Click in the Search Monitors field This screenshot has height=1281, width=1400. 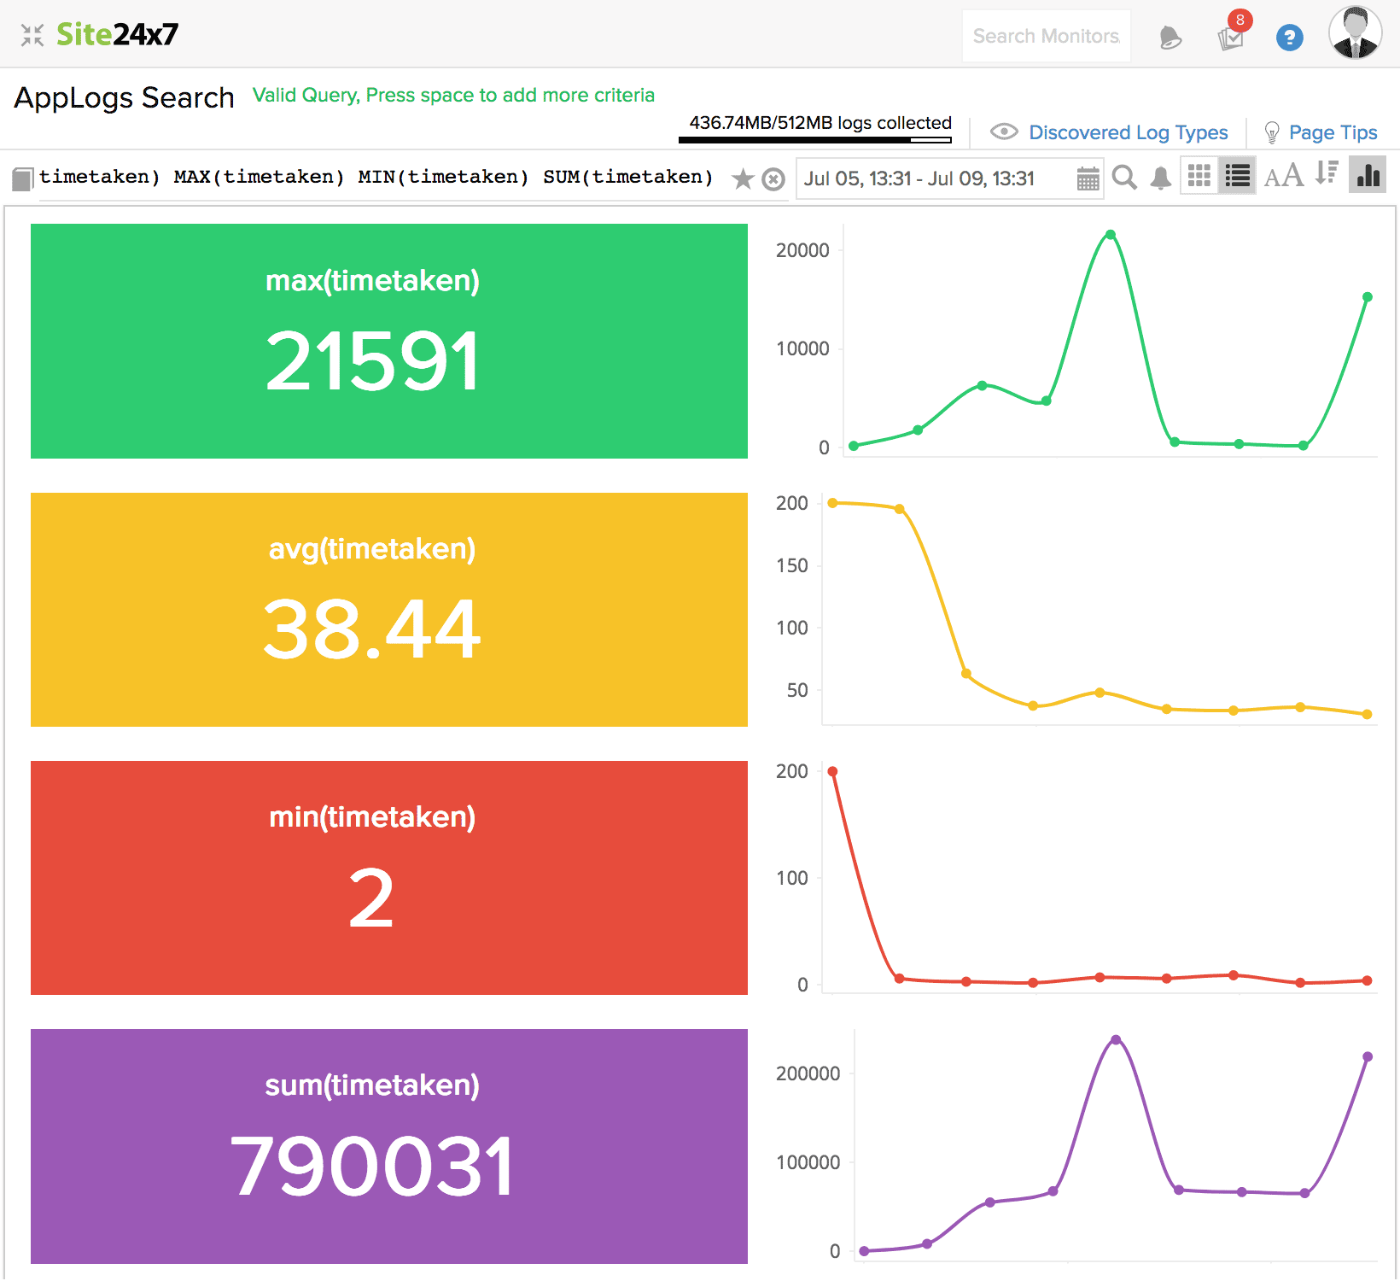pos(1046,36)
